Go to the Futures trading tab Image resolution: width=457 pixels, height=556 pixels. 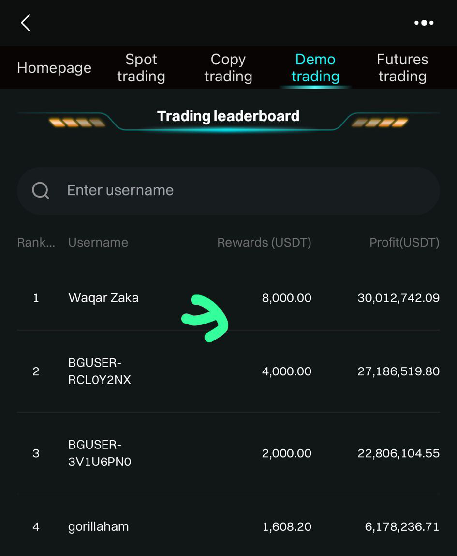click(x=402, y=68)
